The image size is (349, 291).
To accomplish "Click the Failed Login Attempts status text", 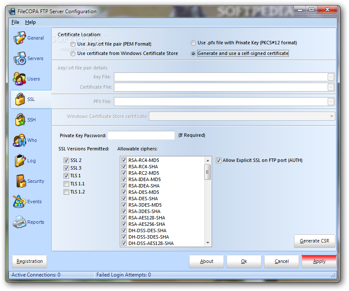I will (124, 275).
